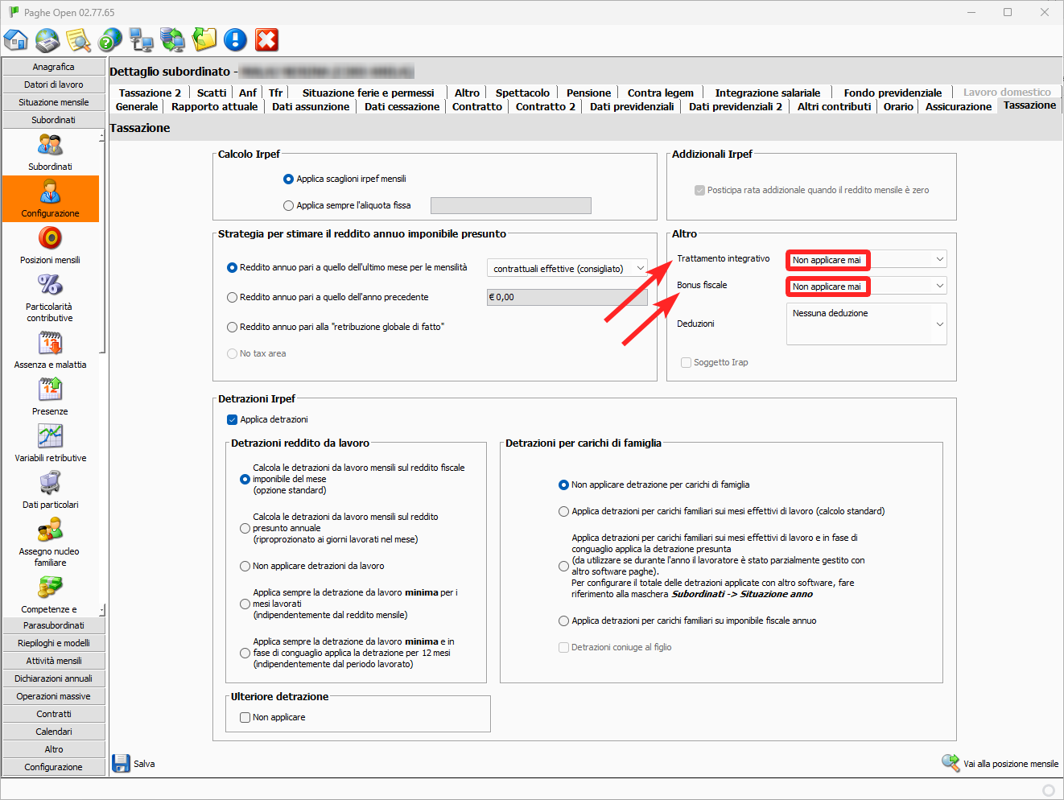
Task: Open Assenza e malattia calendar icon
Action: 50,344
